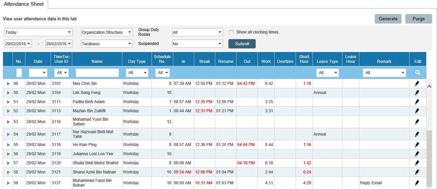The height and width of the screenshot is (189, 437).
Task: Open edit for Ho Kian Ping
Action: [x=417, y=145]
